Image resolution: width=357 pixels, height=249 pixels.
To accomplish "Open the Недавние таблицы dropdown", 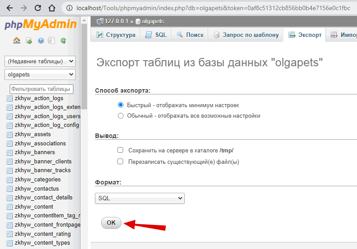I will point(40,61).
